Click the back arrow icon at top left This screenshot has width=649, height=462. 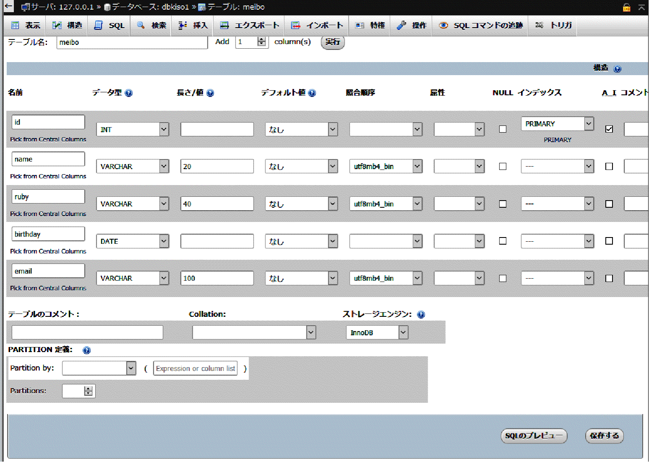click(8, 7)
